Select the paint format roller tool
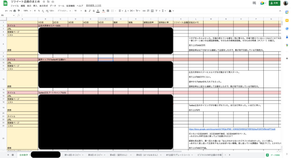Image resolution: width=291 pixels, height=158 pixels. 18,11
